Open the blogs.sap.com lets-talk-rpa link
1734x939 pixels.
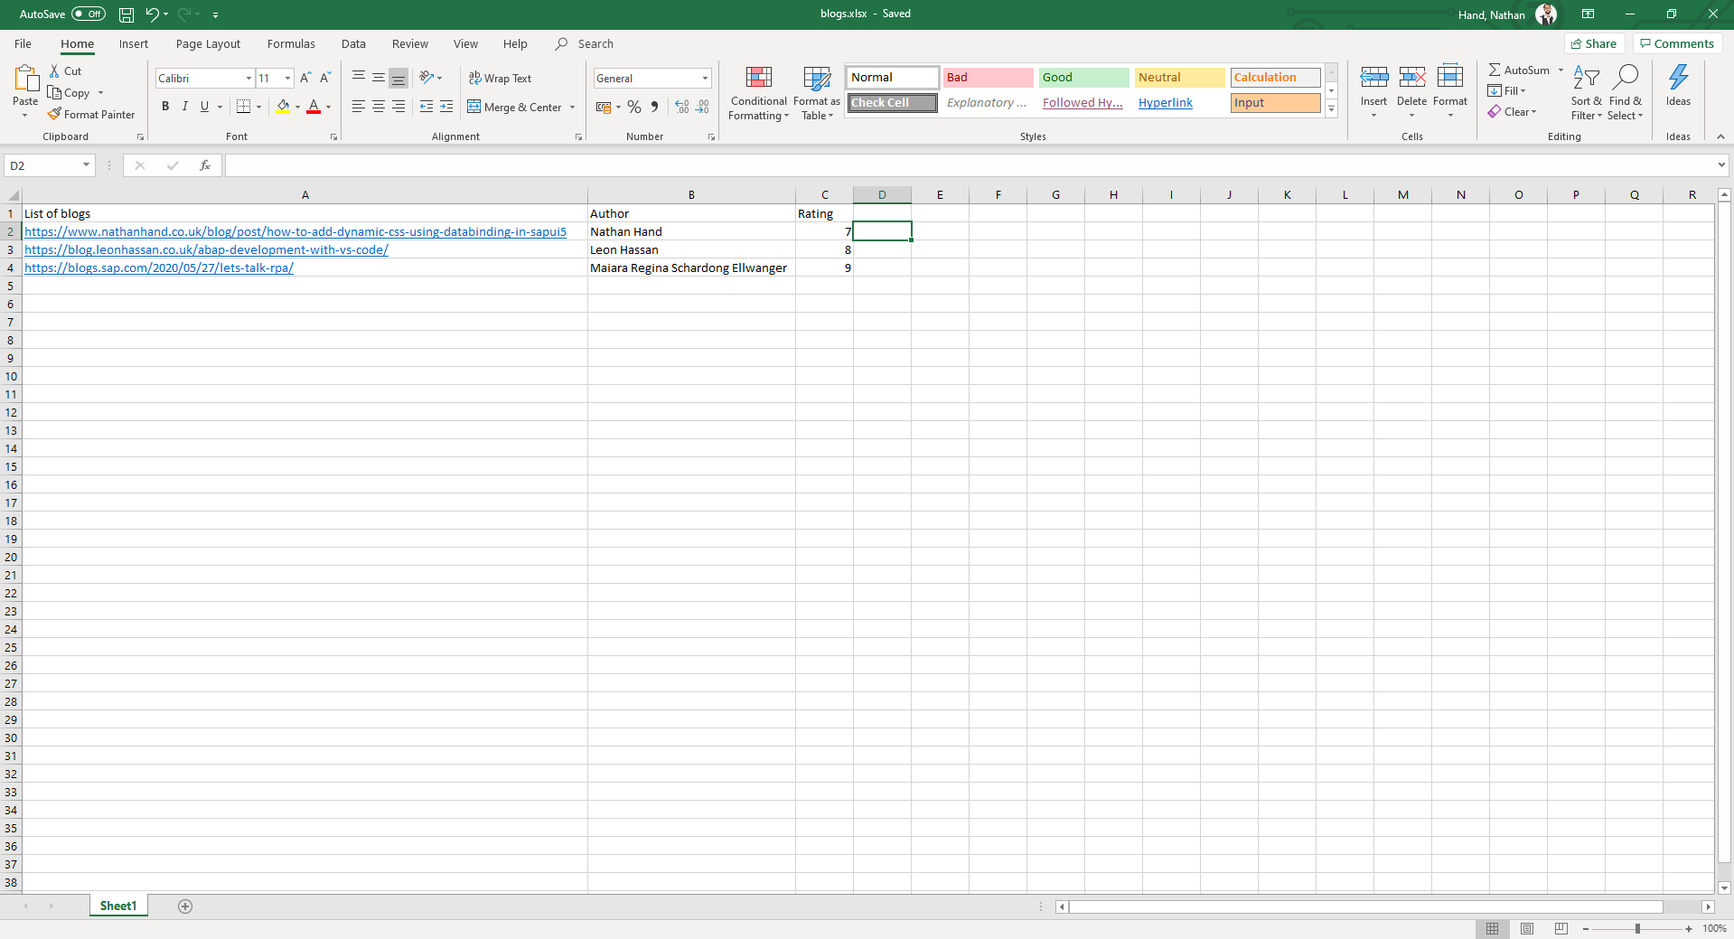pos(159,268)
